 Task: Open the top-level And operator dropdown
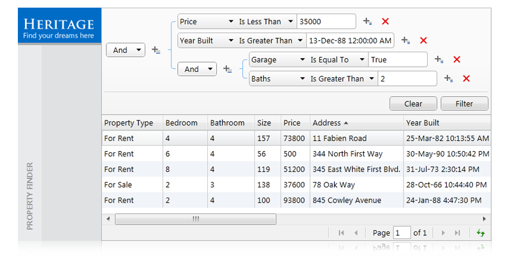pos(126,50)
